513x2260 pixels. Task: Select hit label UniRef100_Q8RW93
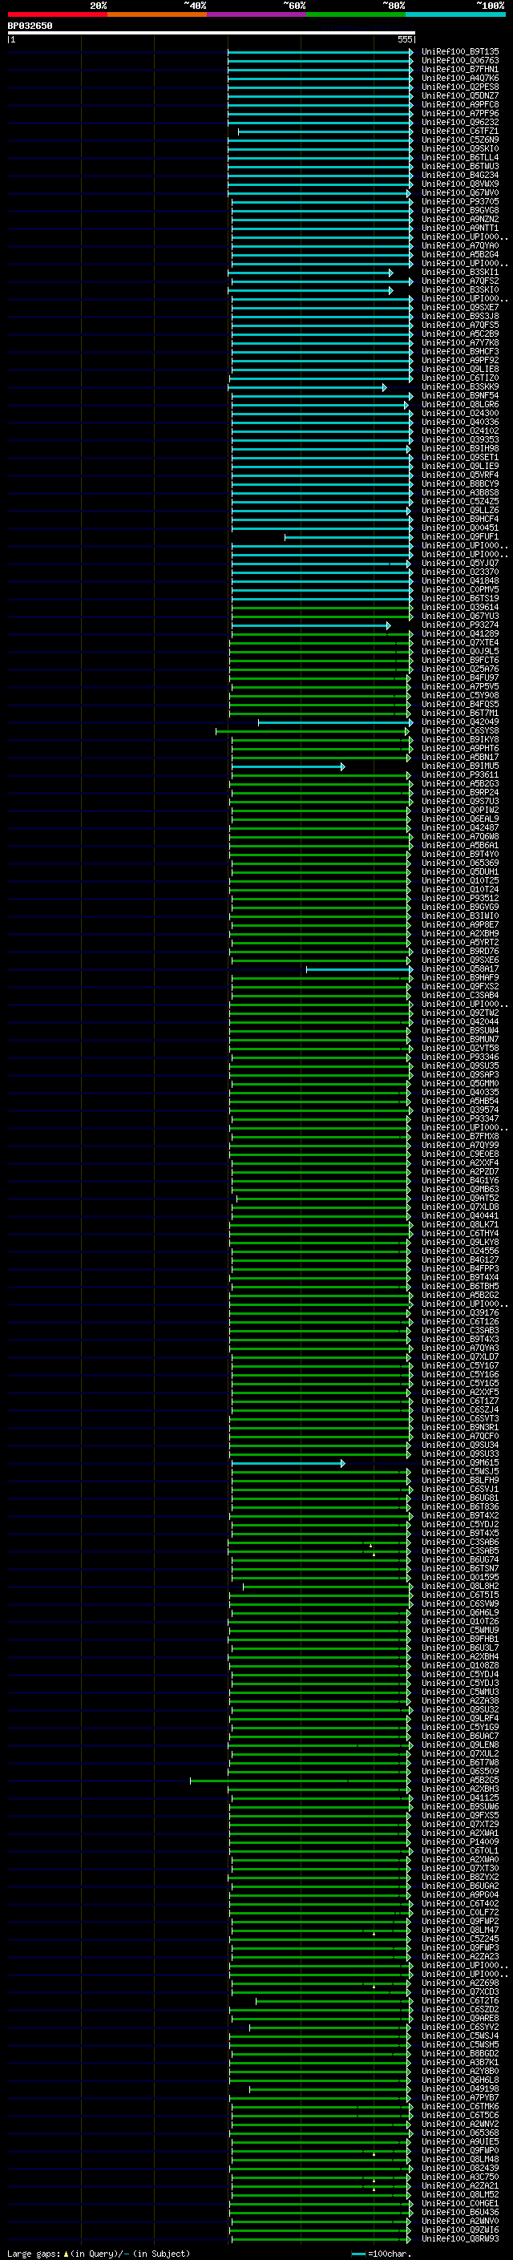(x=460, y=2239)
